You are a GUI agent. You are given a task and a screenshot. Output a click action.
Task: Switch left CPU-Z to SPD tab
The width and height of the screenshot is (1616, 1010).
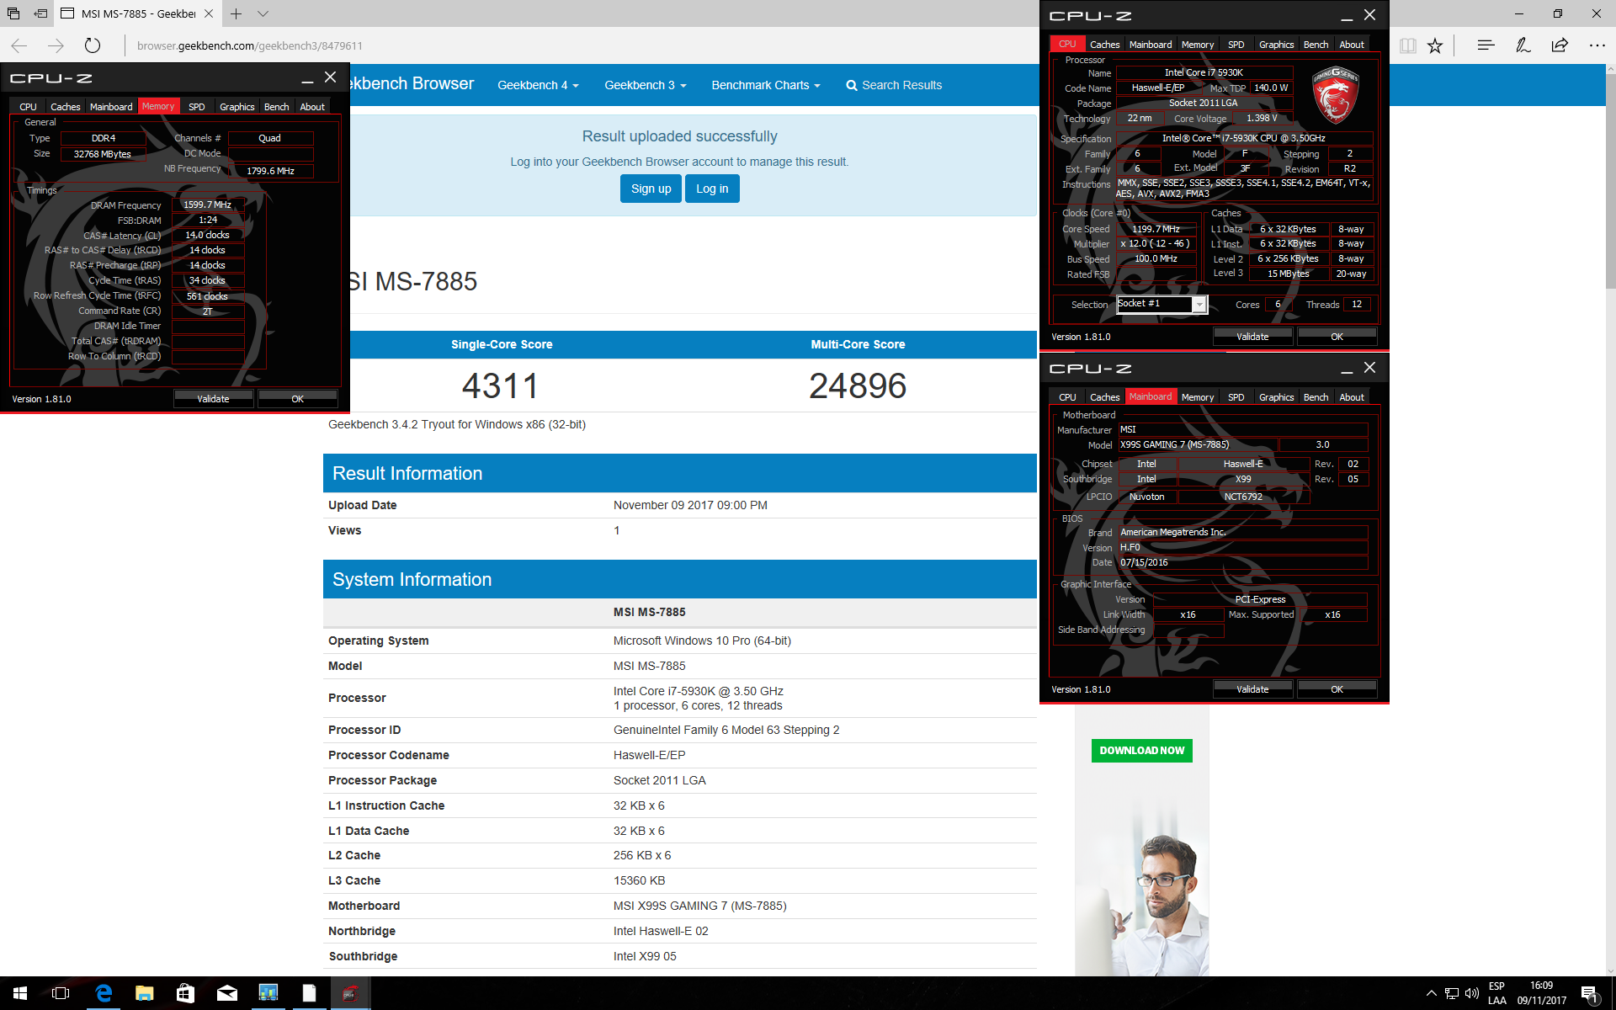click(x=196, y=107)
